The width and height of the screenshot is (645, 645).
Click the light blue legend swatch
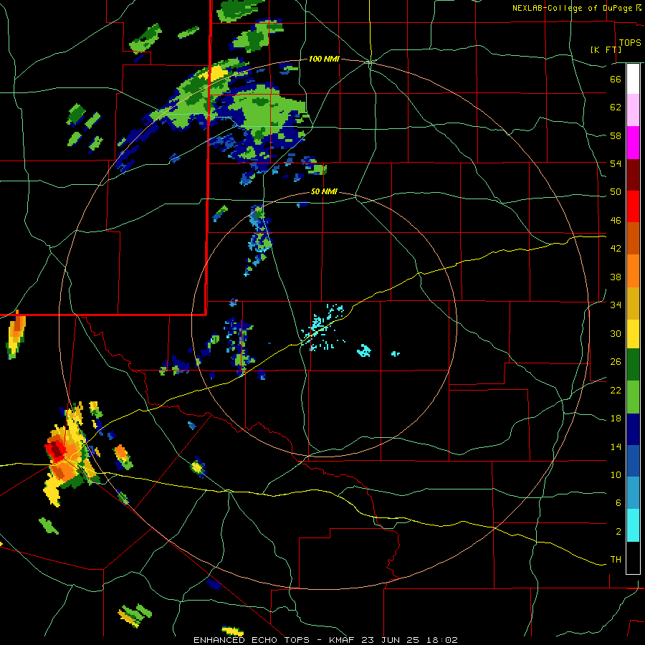pyautogui.click(x=633, y=493)
